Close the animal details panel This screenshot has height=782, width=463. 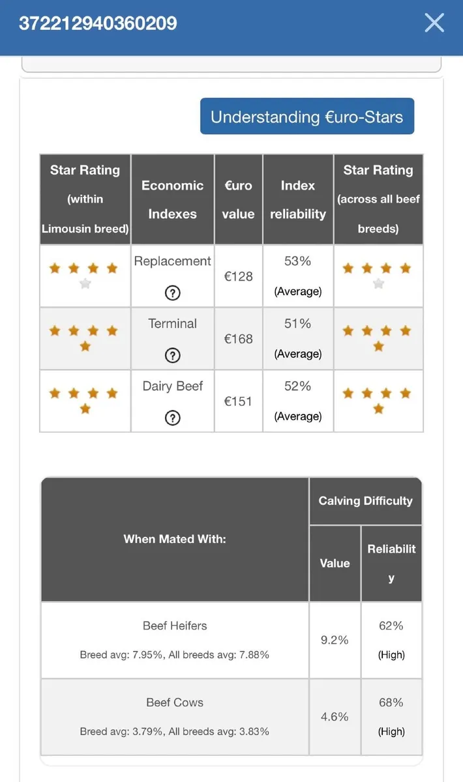coord(434,23)
